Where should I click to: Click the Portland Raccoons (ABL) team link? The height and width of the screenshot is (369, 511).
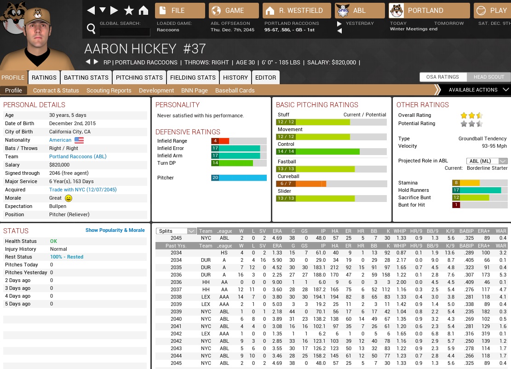pos(78,156)
